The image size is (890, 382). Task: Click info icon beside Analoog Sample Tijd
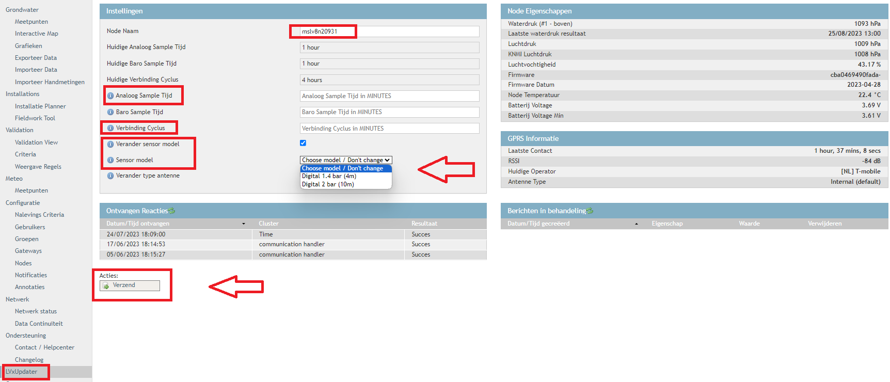(x=110, y=96)
